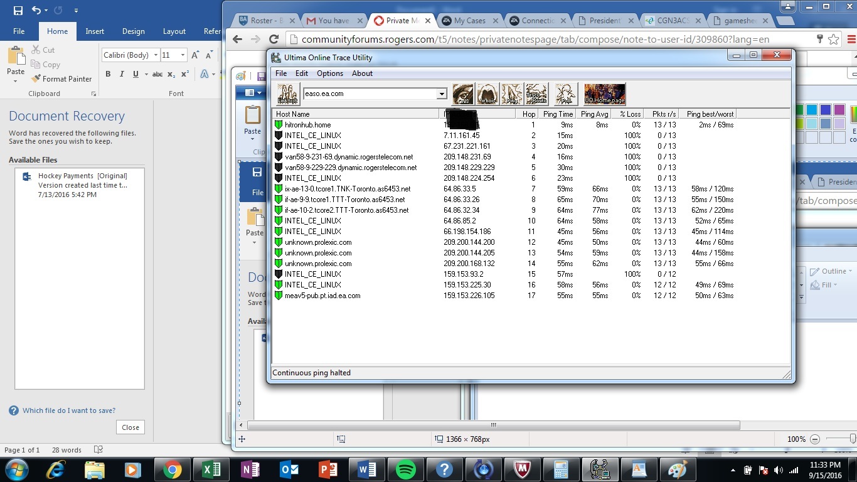The height and width of the screenshot is (482, 857).
Task: Open the Word File tab
Action: pos(19,31)
